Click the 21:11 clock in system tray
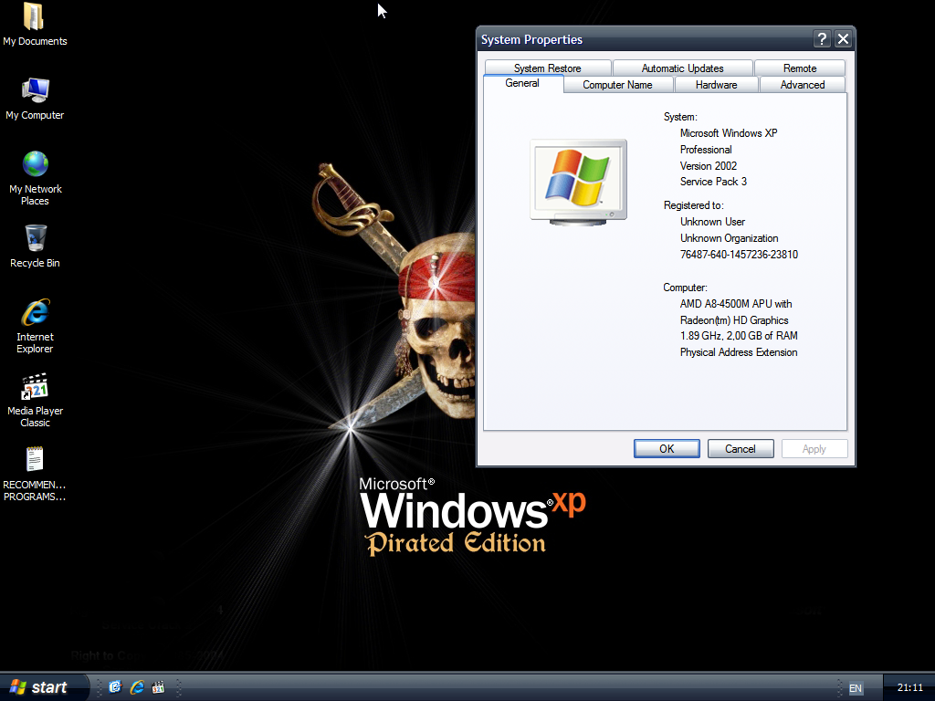Image resolution: width=935 pixels, height=701 pixels. point(909,687)
